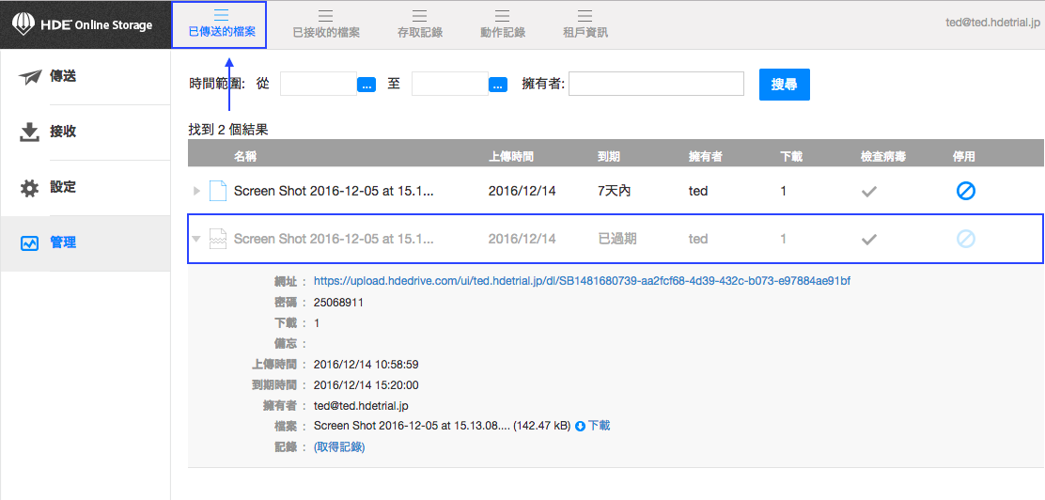Open the 傳送 send section in sidebar
Image resolution: width=1045 pixels, height=500 pixels.
coord(86,77)
